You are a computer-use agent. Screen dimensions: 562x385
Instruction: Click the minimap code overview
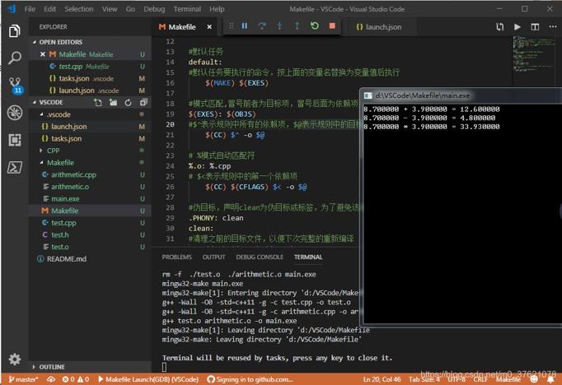[535, 53]
